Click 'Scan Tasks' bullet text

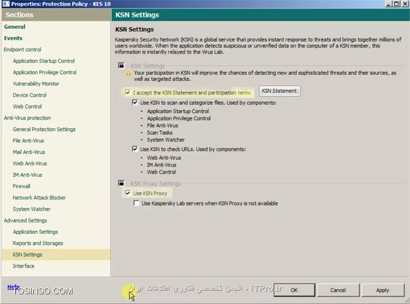click(x=160, y=132)
